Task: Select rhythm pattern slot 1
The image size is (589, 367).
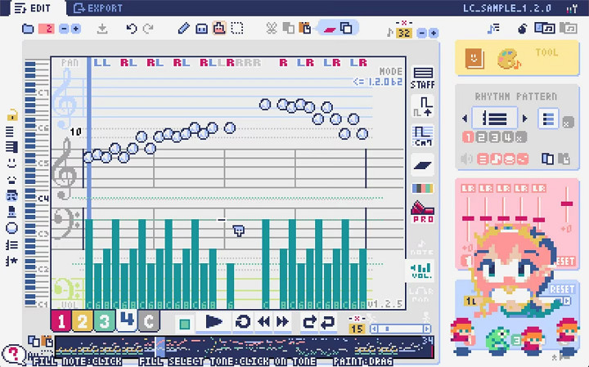Action: pyautogui.click(x=468, y=137)
